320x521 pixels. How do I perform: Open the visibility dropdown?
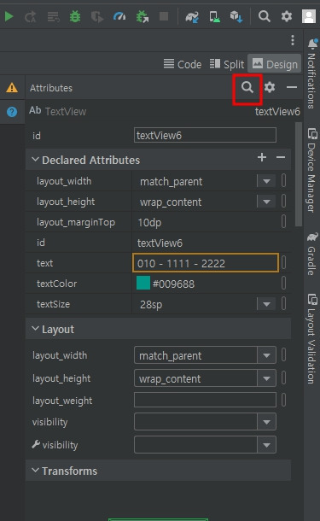pyautogui.click(x=205, y=422)
